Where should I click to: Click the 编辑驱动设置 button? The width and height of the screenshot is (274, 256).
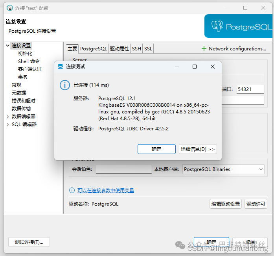click(x=225, y=204)
